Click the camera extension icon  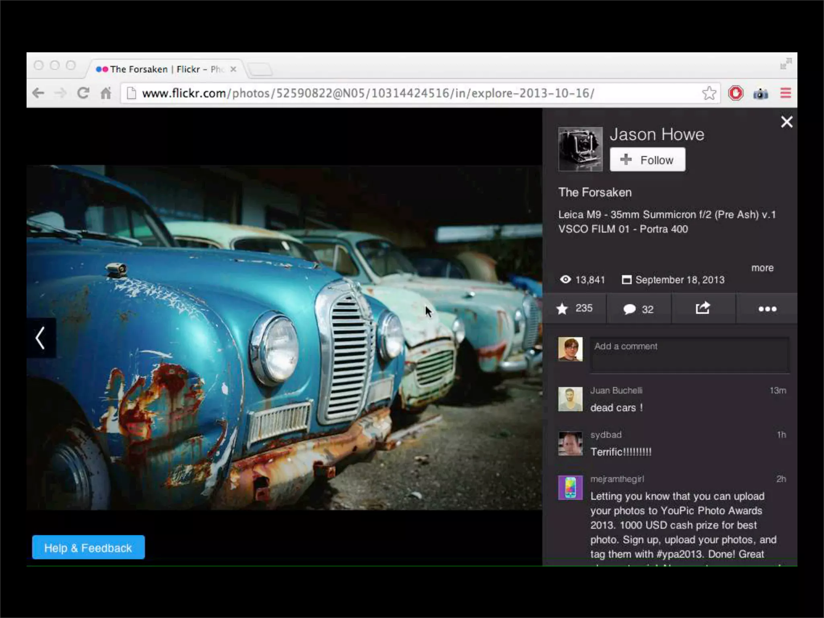(760, 94)
